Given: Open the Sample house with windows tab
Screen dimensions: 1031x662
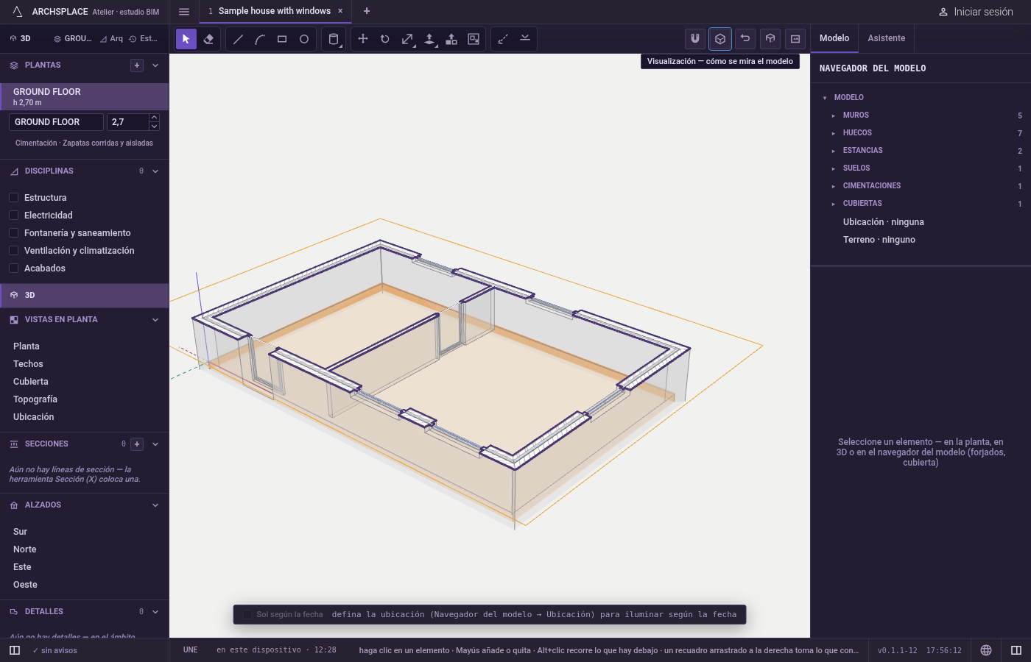Looking at the screenshot, I should [x=275, y=11].
